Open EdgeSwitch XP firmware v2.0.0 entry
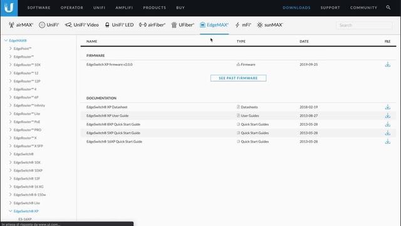The width and height of the screenshot is (401, 226). pyautogui.click(x=110, y=65)
